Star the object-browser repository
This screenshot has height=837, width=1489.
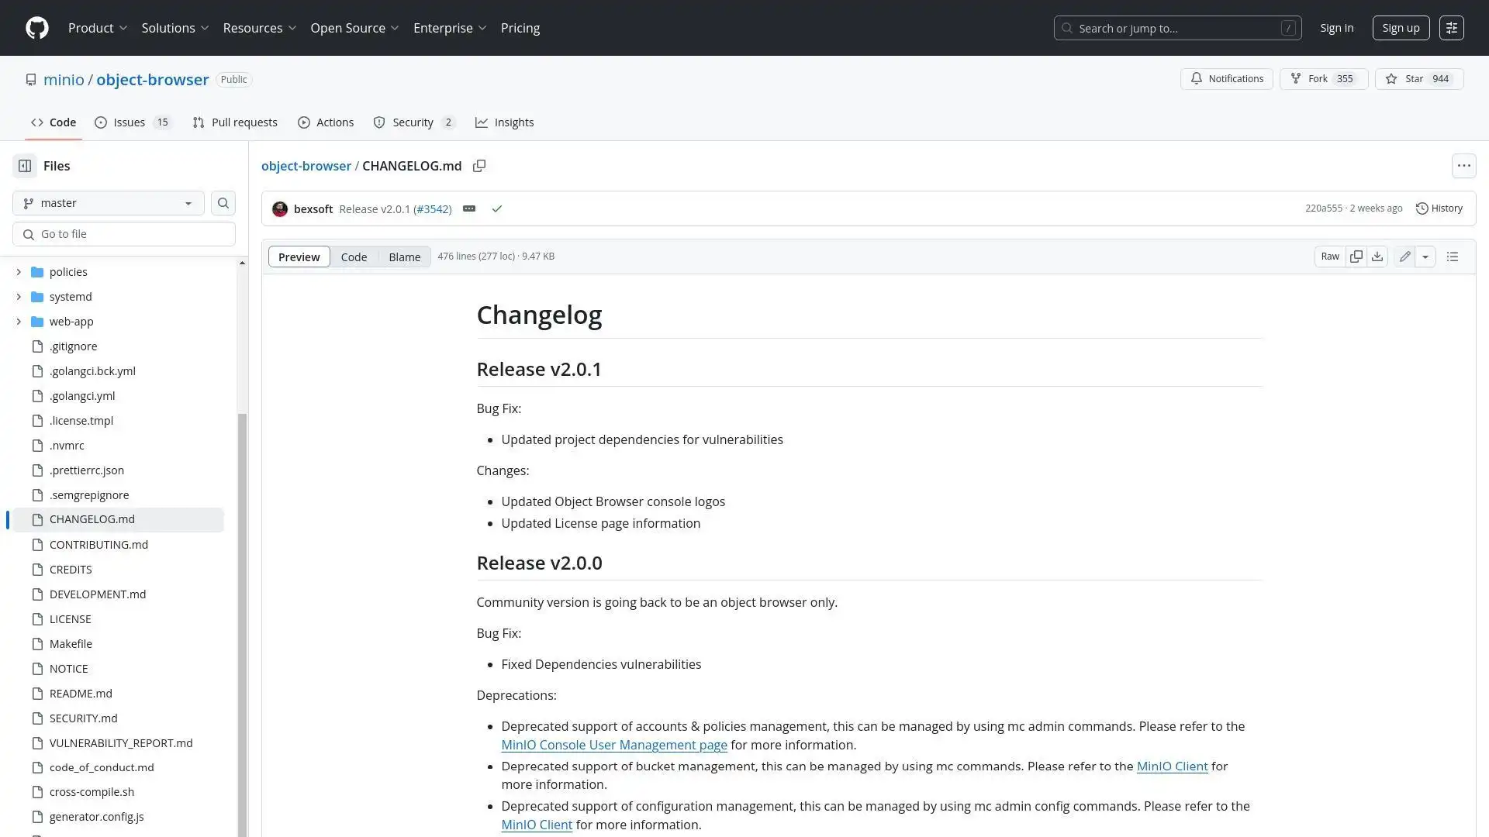tap(1418, 79)
